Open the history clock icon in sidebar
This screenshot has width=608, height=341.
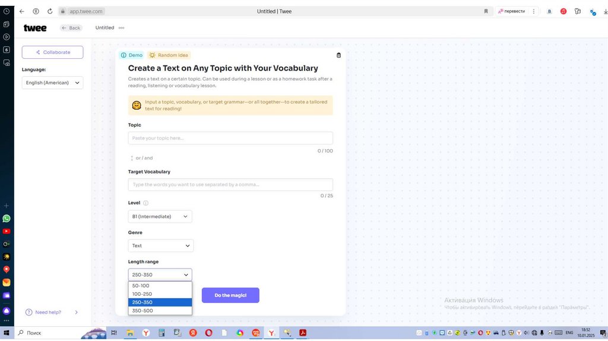(x=7, y=12)
